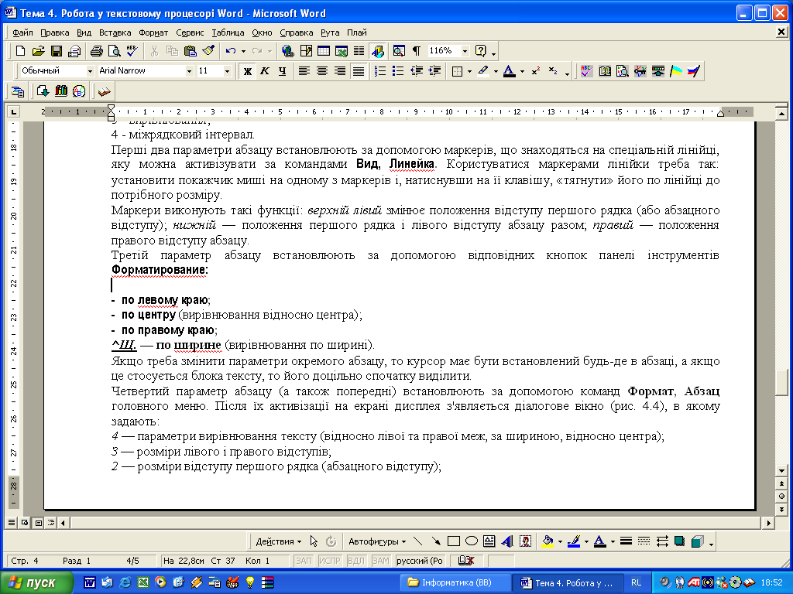The width and height of the screenshot is (793, 594).
Task: Expand the Undo history dropdown arrow
Action: click(243, 51)
